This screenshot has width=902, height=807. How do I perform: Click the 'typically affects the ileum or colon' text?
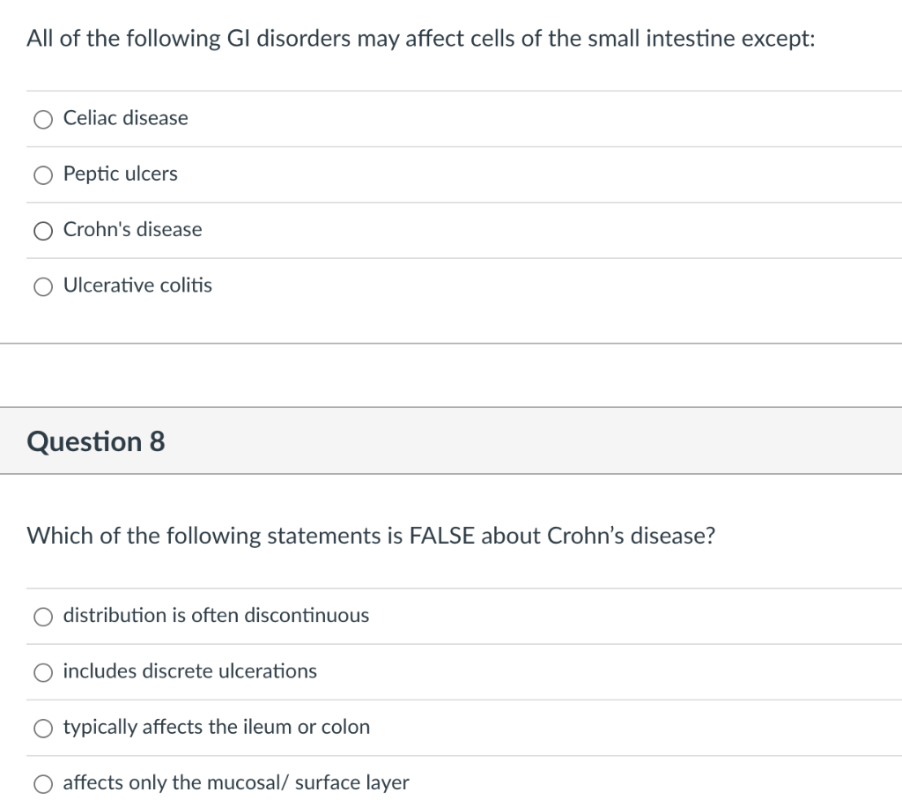point(216,727)
